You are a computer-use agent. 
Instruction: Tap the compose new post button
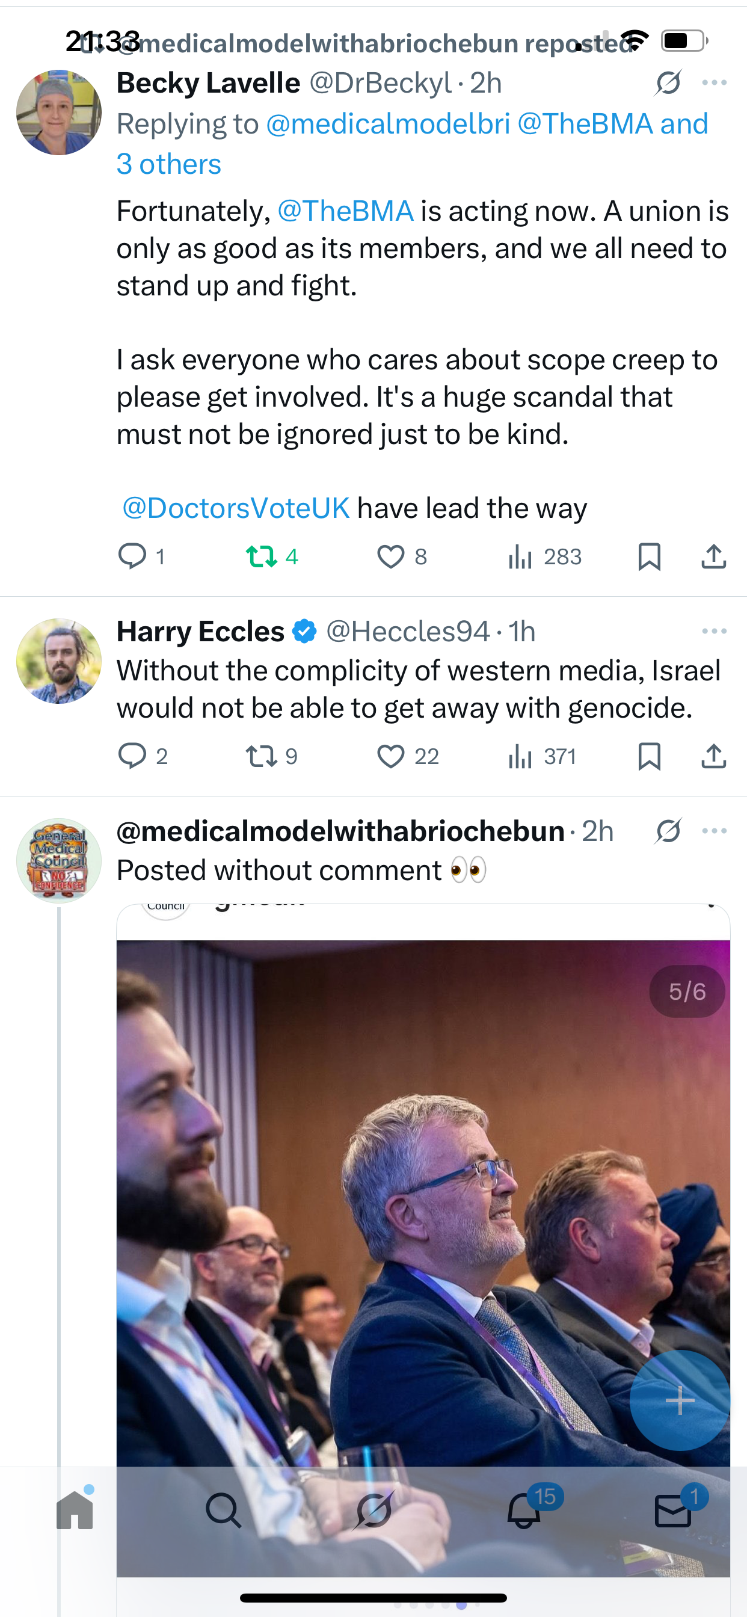(x=679, y=1400)
